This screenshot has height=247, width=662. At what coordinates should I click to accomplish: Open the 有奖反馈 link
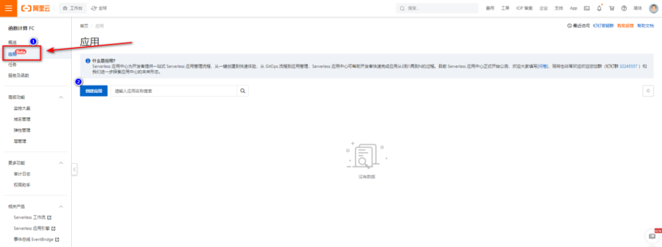(x=625, y=26)
